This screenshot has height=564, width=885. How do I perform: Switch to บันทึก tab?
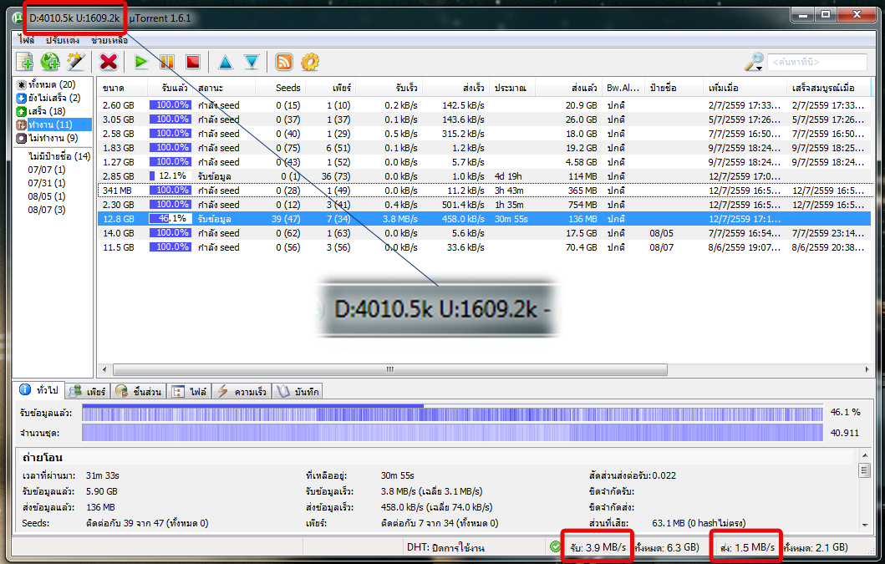pyautogui.click(x=298, y=391)
